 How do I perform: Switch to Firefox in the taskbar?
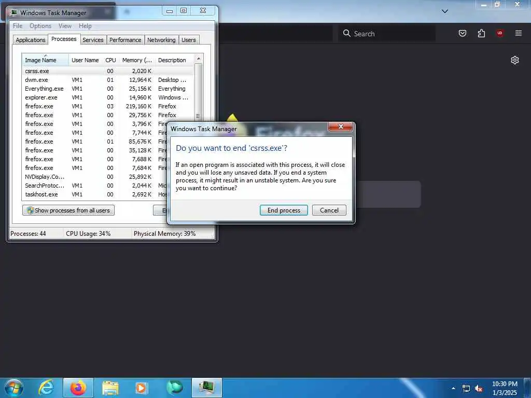[78, 388]
